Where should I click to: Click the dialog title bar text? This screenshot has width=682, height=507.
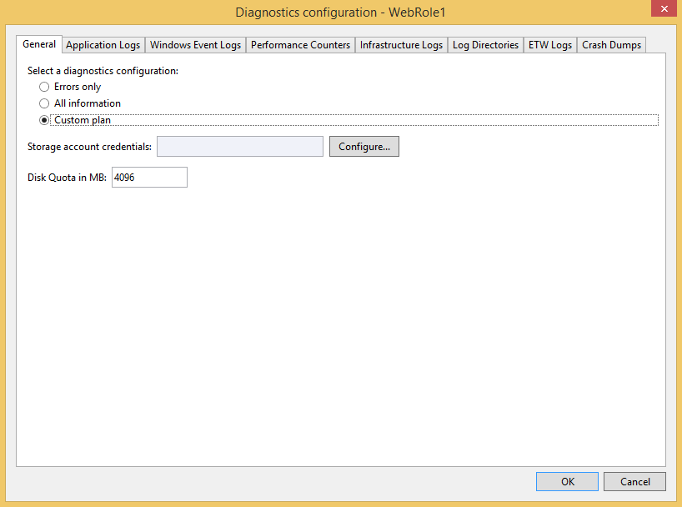tap(340, 12)
